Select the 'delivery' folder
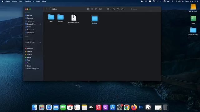Viewport: 200px width, 112px height. (61, 17)
